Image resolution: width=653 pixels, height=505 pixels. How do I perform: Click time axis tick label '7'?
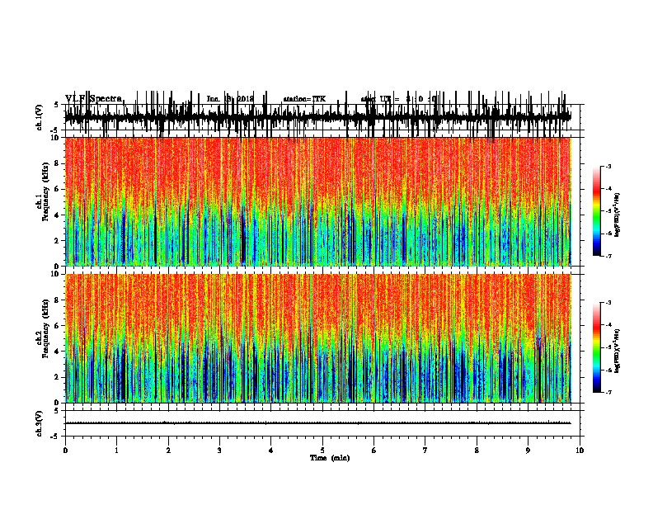pyautogui.click(x=425, y=451)
